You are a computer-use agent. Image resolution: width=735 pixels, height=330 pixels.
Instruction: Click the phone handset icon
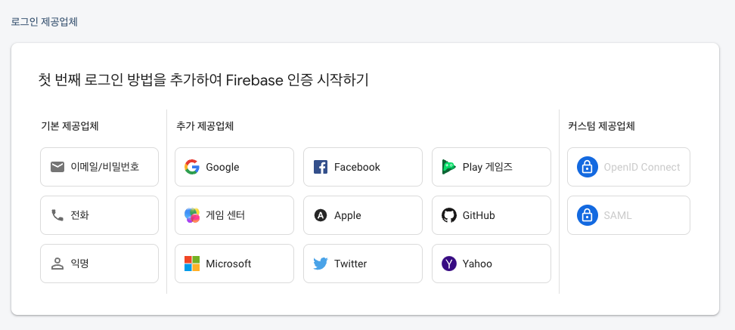[57, 215]
